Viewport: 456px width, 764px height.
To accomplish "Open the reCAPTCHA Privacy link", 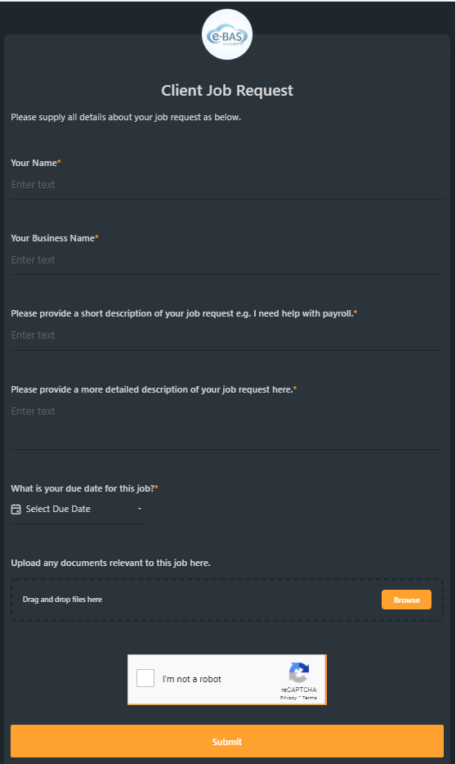I will coord(288,698).
